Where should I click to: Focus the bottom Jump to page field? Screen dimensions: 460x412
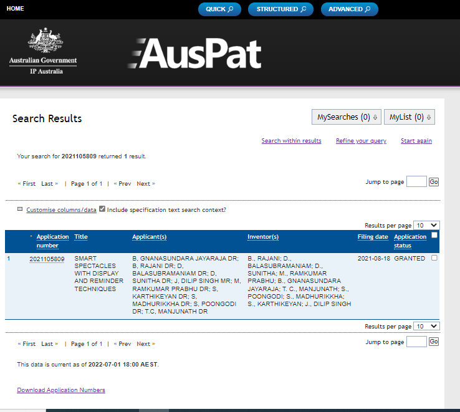[x=416, y=342]
